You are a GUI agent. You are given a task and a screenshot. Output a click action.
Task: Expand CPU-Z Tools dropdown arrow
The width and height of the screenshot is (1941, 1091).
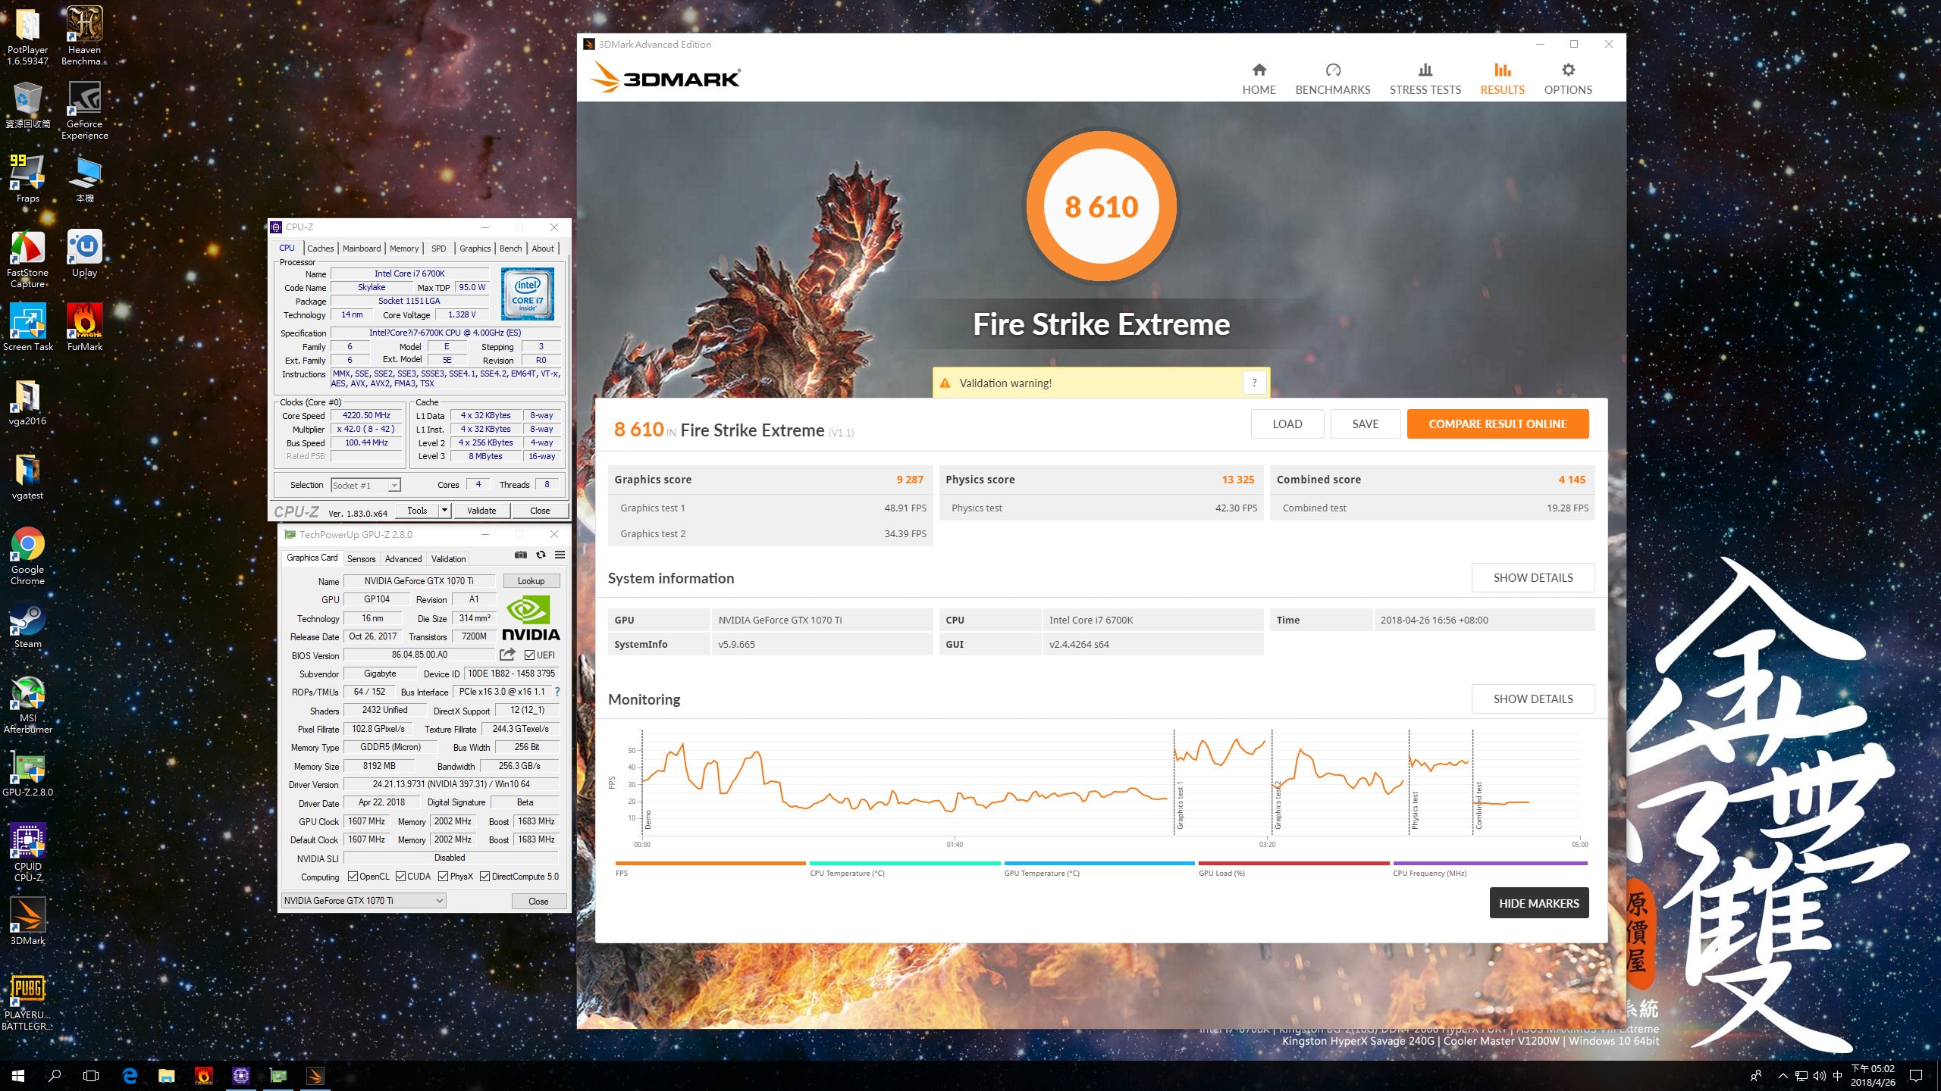(x=445, y=511)
